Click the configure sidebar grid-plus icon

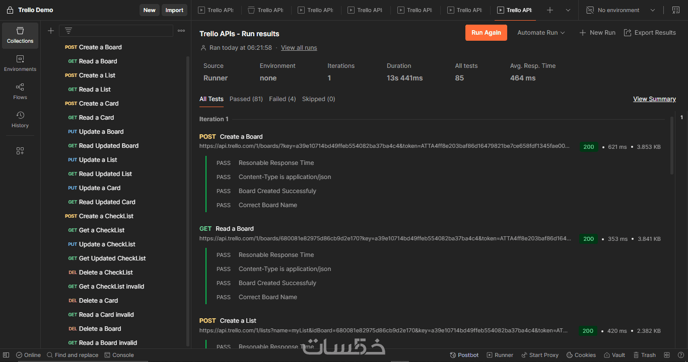tap(20, 151)
